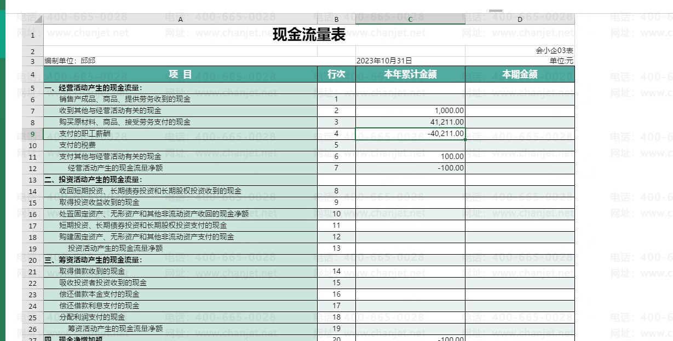Click the cell 支付的税费
The width and height of the screenshot is (673, 341).
tap(180, 145)
